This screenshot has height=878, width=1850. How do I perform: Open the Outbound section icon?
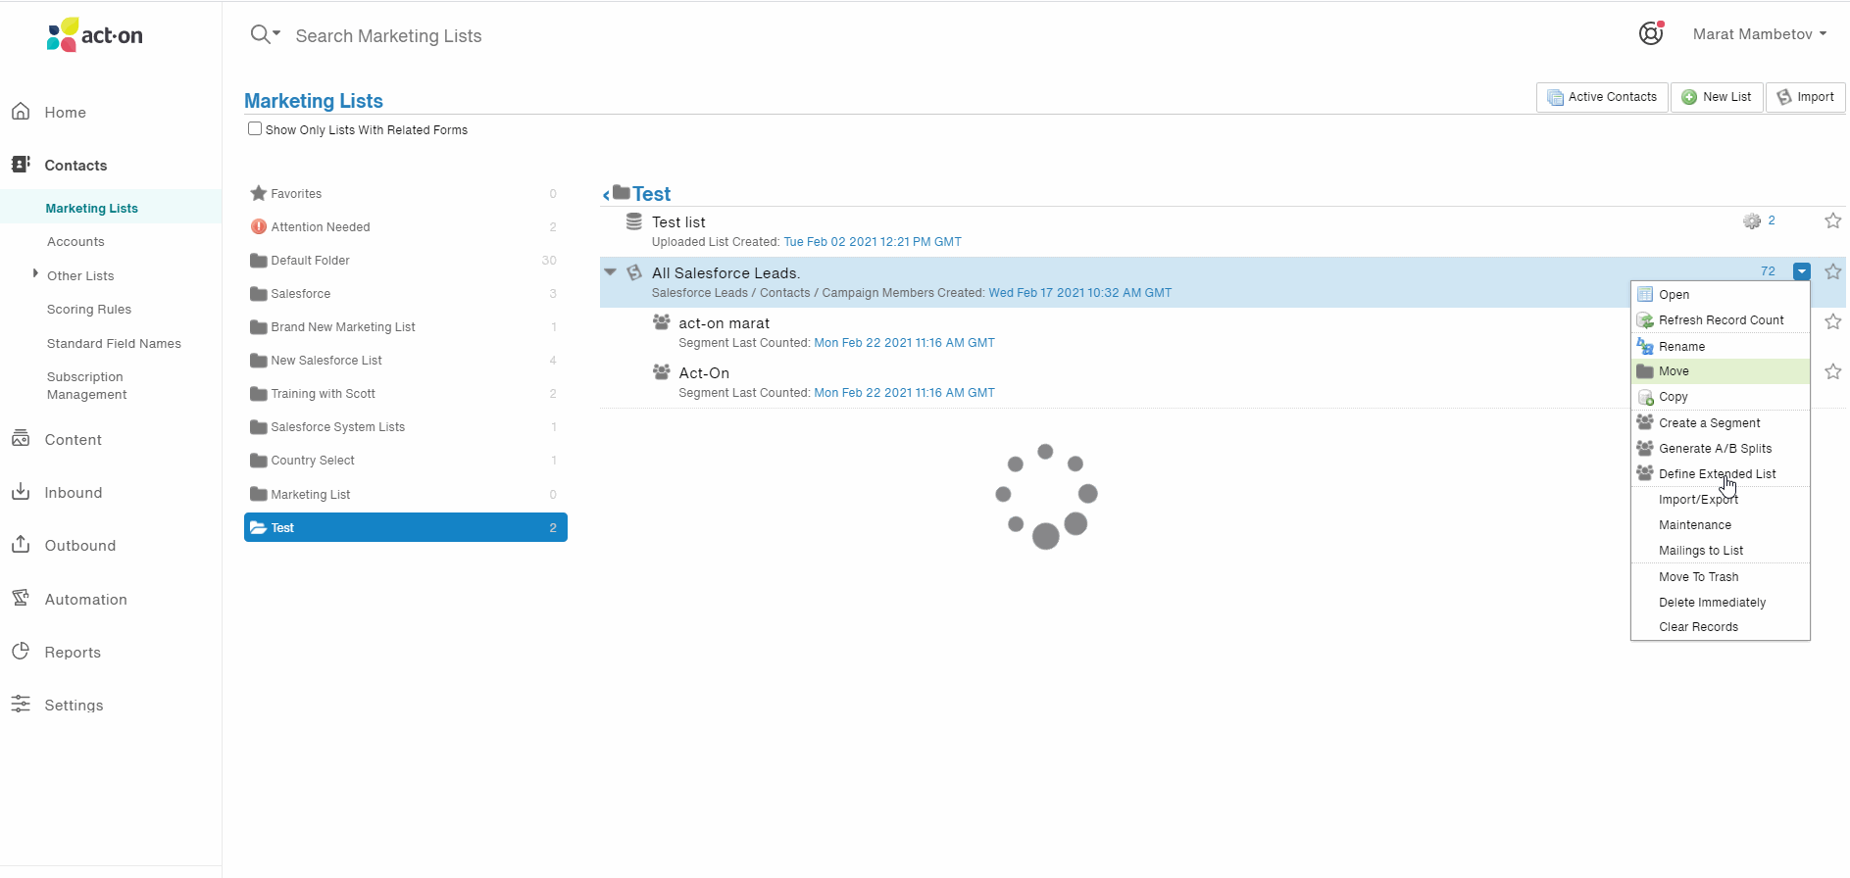click(21, 545)
